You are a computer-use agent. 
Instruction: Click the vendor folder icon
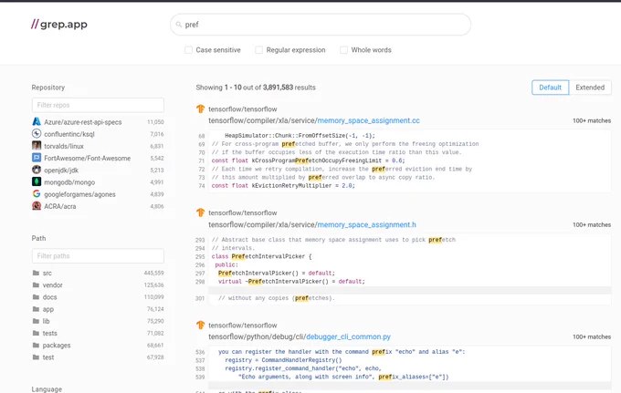(x=36, y=284)
